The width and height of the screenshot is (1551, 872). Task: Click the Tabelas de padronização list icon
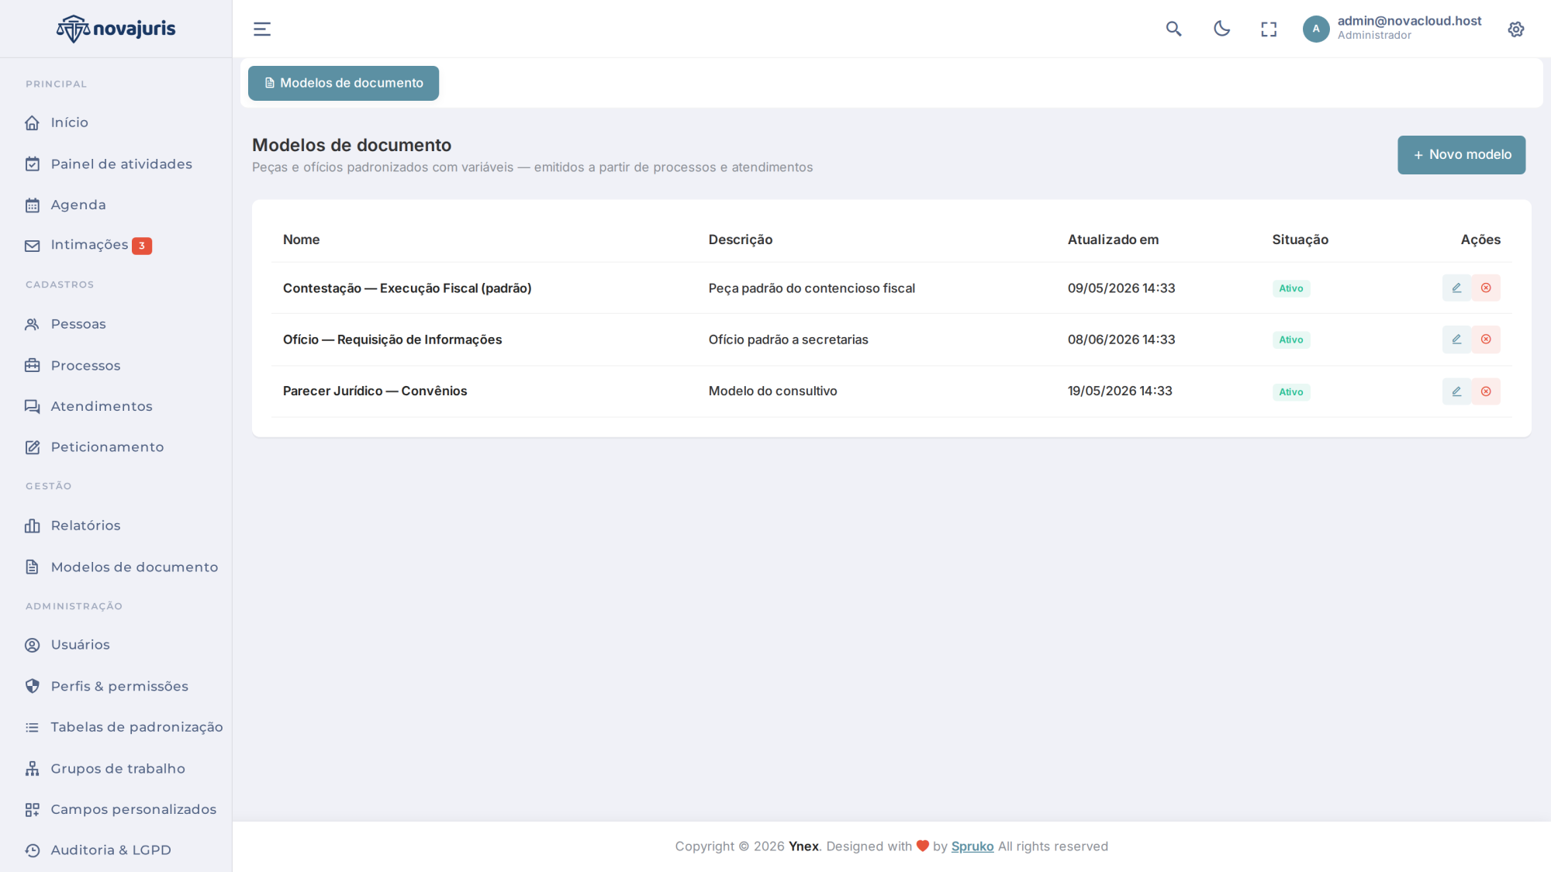coord(32,727)
